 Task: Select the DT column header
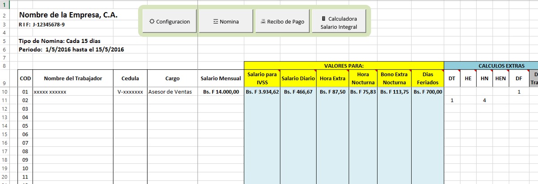pos(452,78)
